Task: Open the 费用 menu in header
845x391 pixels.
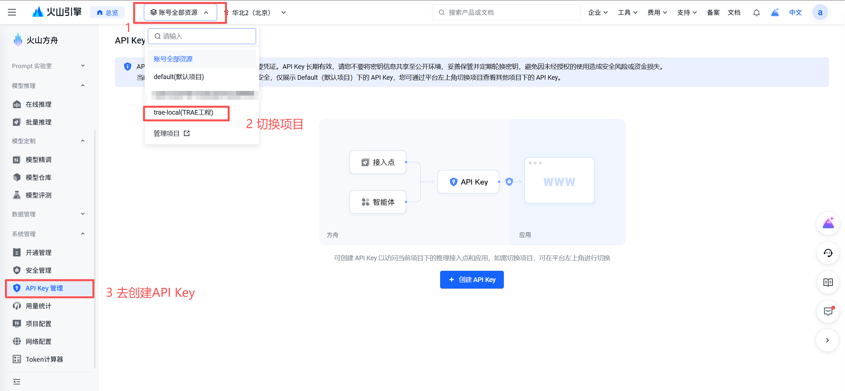Action: tap(657, 13)
